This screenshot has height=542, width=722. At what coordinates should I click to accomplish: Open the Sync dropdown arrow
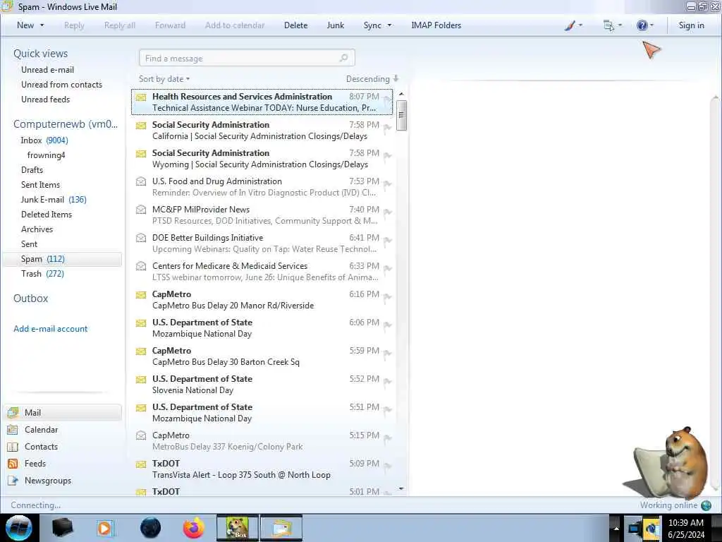tap(389, 25)
